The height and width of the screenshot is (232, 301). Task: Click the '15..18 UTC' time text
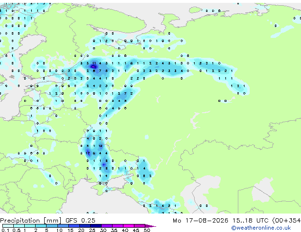point(251,221)
